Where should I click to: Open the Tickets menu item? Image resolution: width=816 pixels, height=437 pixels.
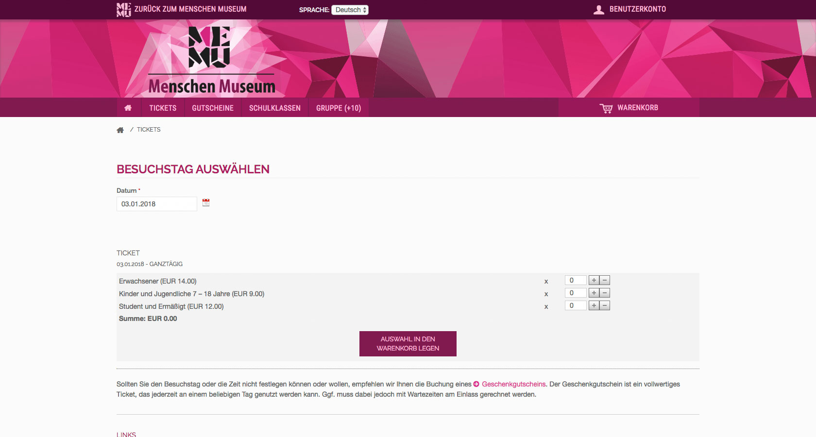point(163,108)
